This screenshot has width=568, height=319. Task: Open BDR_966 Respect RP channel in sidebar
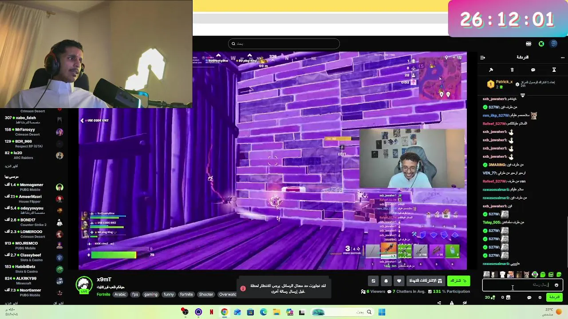point(34,144)
